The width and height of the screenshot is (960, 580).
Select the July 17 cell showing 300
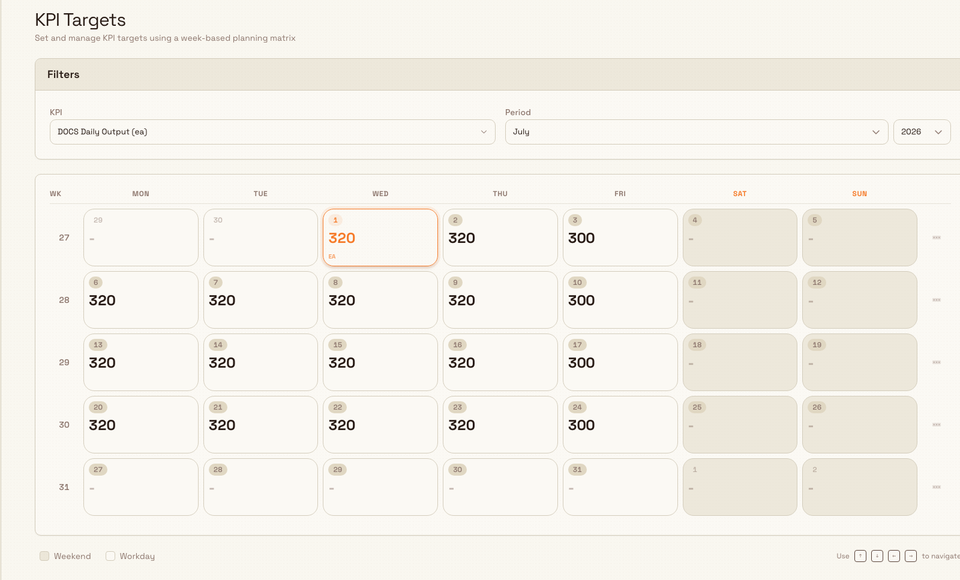(620, 362)
